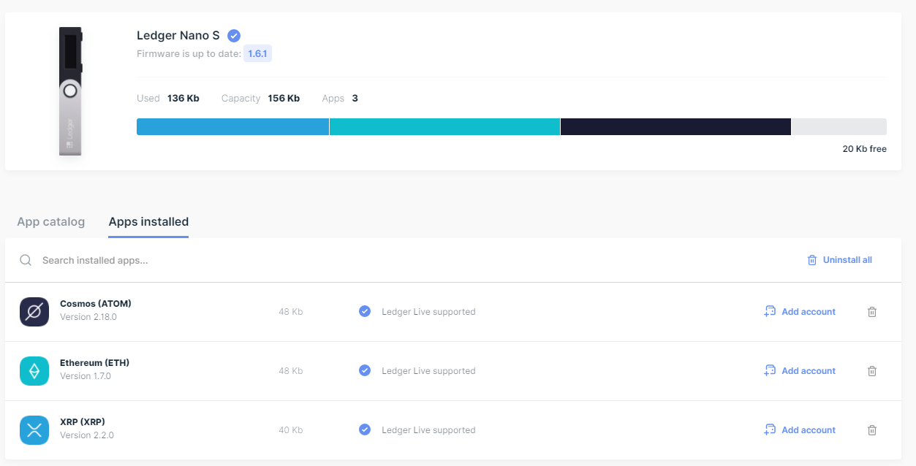Click the 48 Kb size of Ethereum
Image resolution: width=916 pixels, height=466 pixels.
point(290,371)
